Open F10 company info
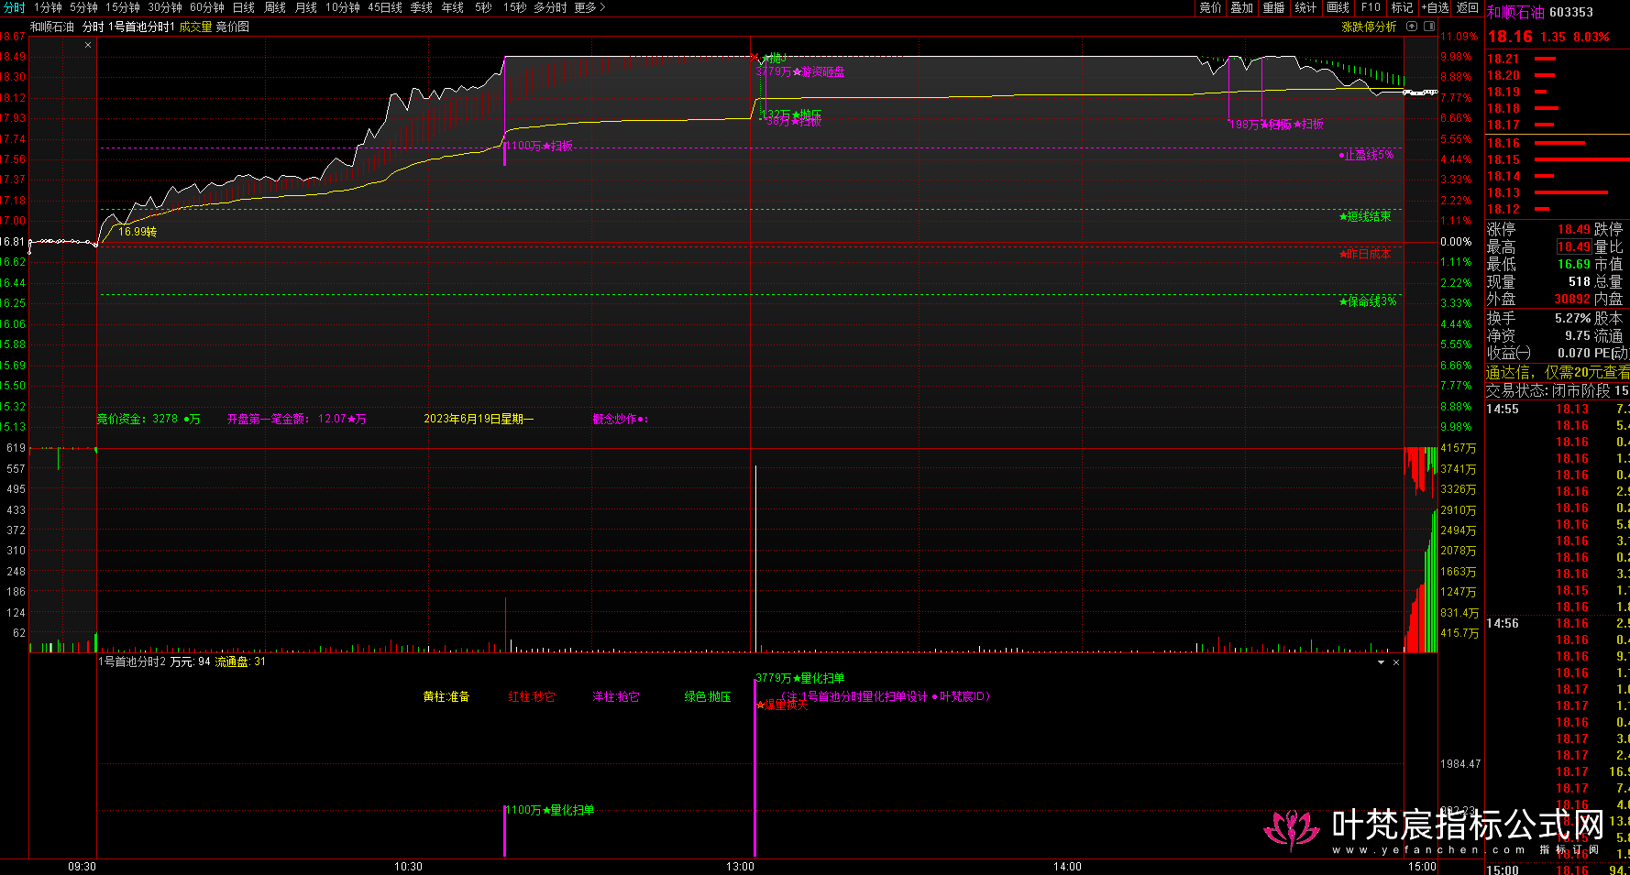 coord(1371,7)
